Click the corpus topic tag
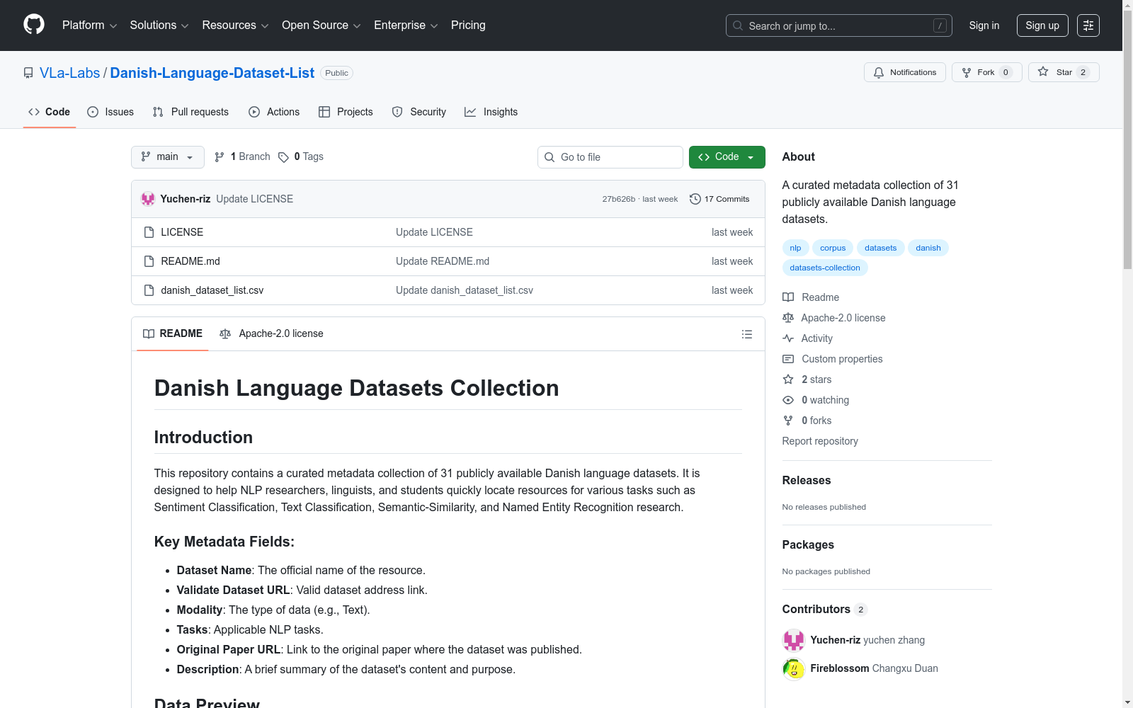 [x=833, y=248]
